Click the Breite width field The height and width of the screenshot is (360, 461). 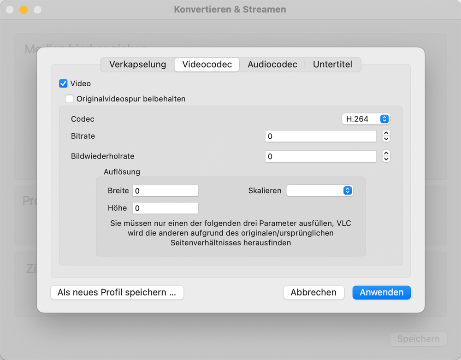coord(165,191)
